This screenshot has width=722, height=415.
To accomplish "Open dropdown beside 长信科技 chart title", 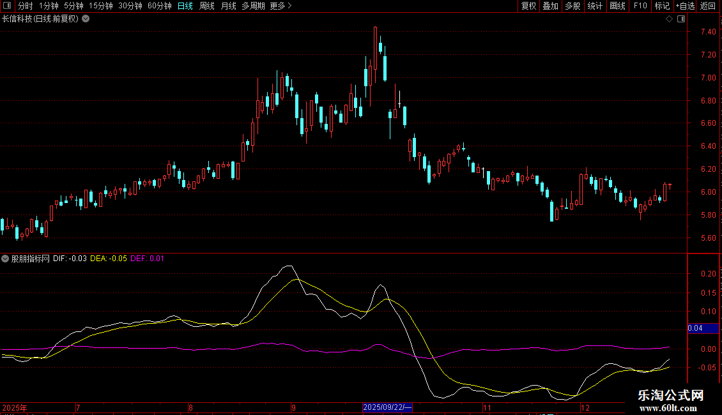I will (86, 19).
